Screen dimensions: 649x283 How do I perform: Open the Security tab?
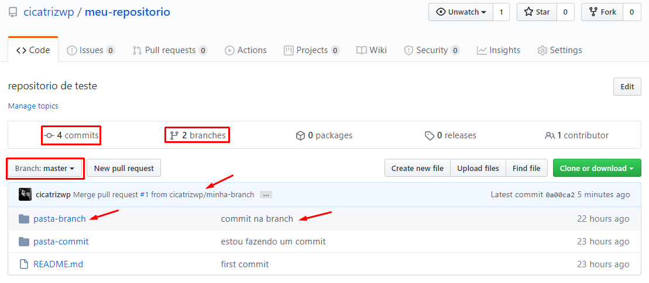click(432, 50)
